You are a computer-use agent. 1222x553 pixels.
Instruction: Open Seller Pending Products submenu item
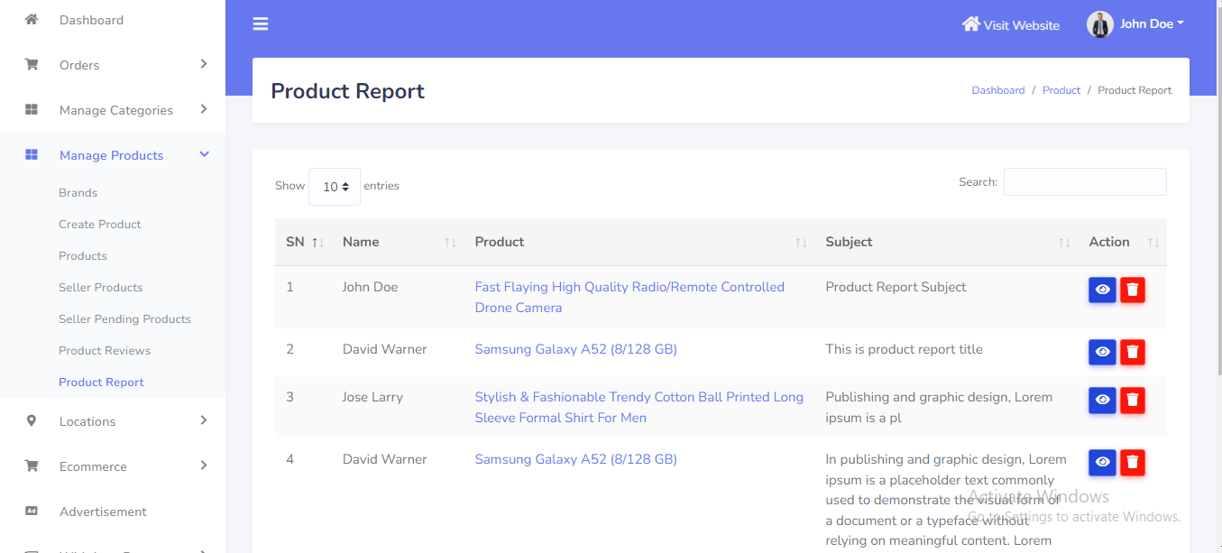(x=124, y=318)
